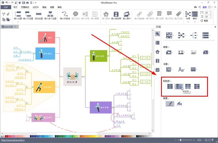Close the 会议记录 document tab
The width and height of the screenshot is (218, 143).
click(x=15, y=27)
